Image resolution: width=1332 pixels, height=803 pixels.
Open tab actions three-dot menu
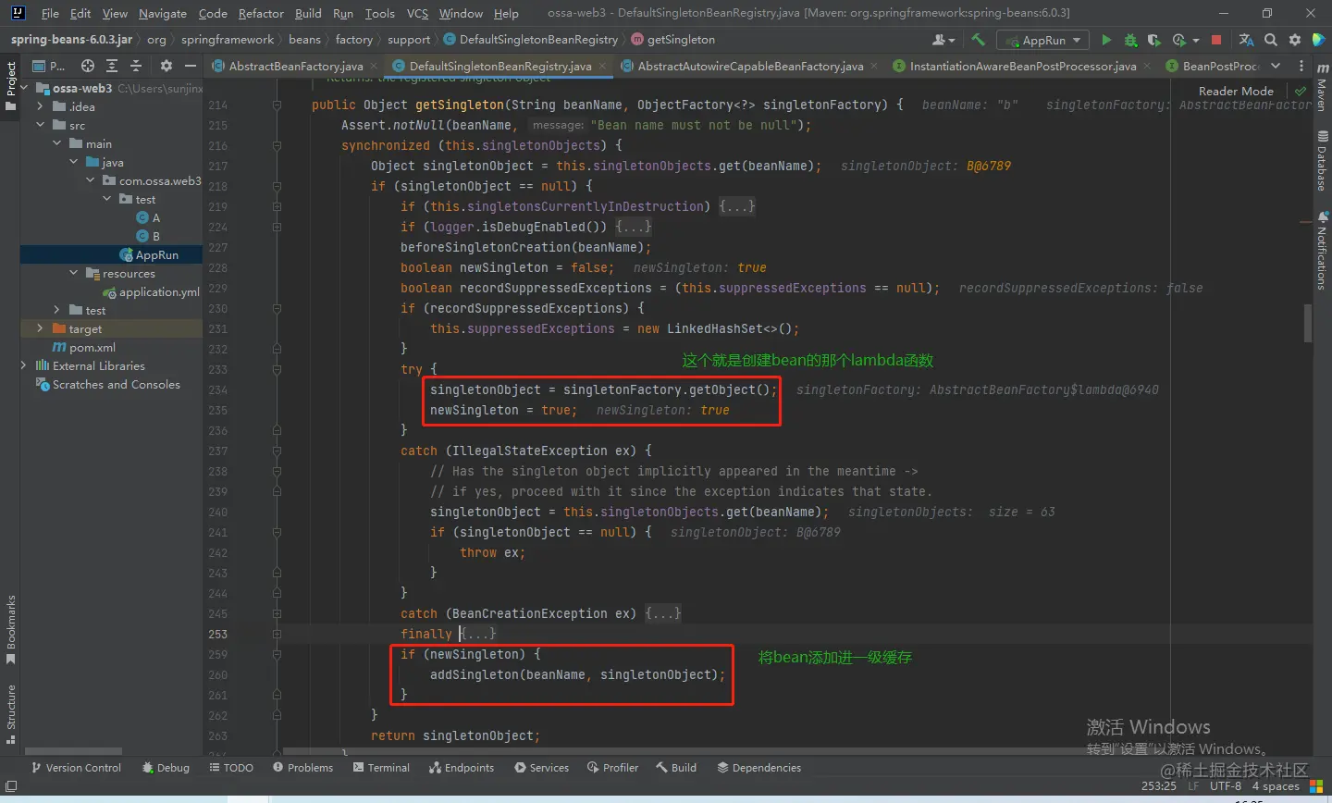tap(1301, 66)
